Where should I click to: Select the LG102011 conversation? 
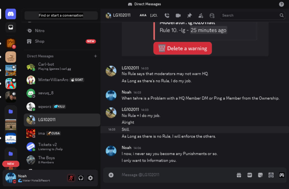[x=62, y=119]
